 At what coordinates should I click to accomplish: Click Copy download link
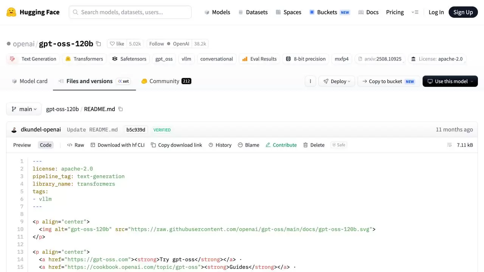coord(177,145)
